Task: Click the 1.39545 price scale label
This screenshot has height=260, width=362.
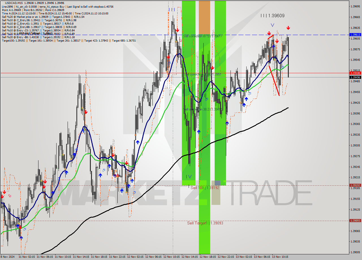Action: [355, 60]
